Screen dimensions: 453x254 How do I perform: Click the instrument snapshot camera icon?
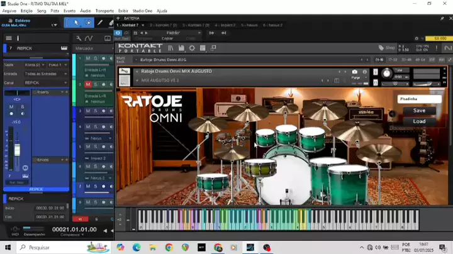point(355,72)
